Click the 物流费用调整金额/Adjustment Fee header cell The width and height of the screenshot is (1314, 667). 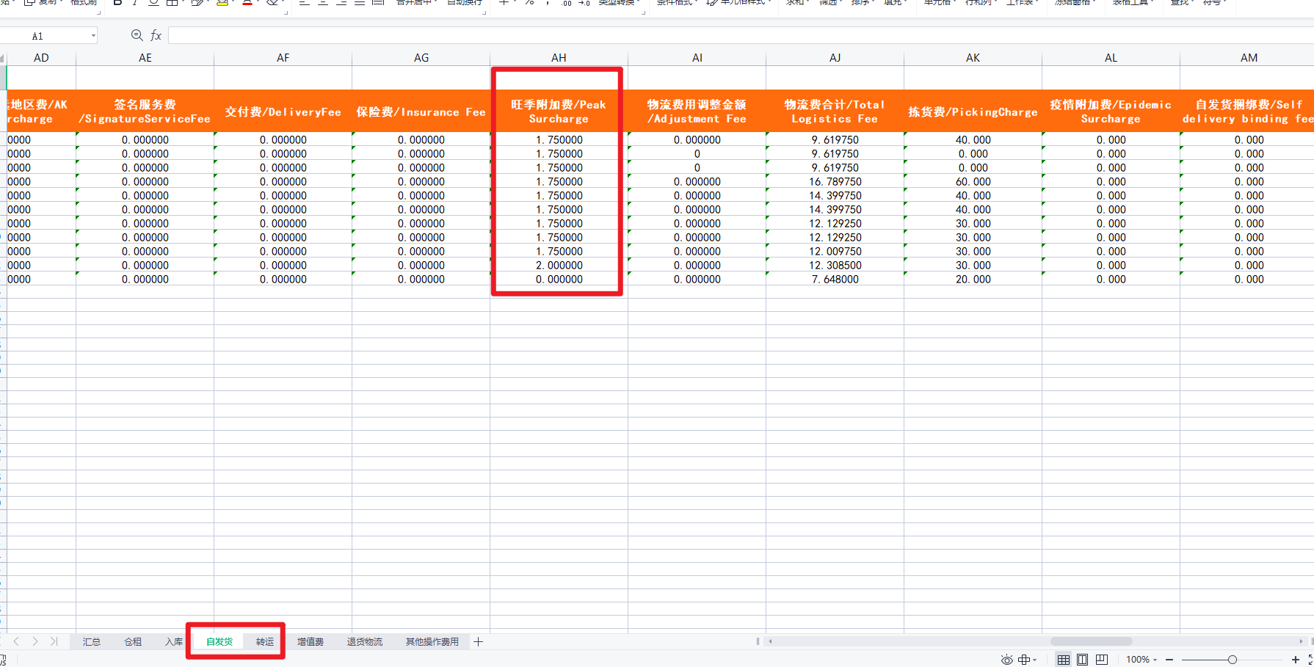tap(697, 112)
